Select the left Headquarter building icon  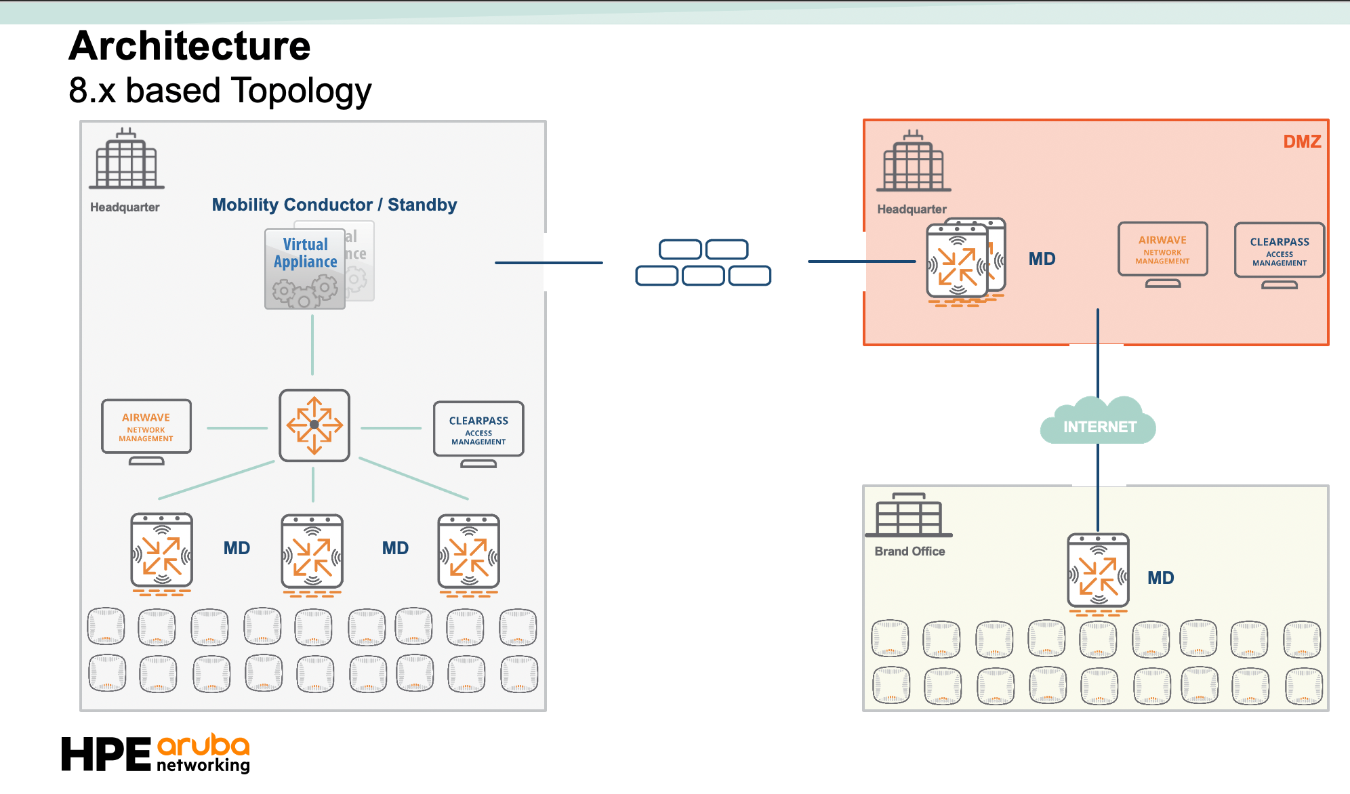click(x=127, y=158)
